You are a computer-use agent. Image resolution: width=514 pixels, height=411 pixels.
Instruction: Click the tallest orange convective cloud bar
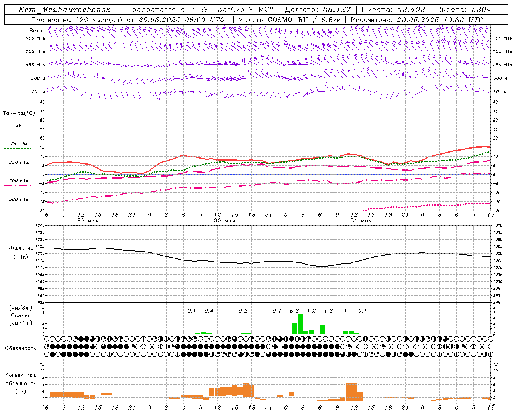click(351, 392)
